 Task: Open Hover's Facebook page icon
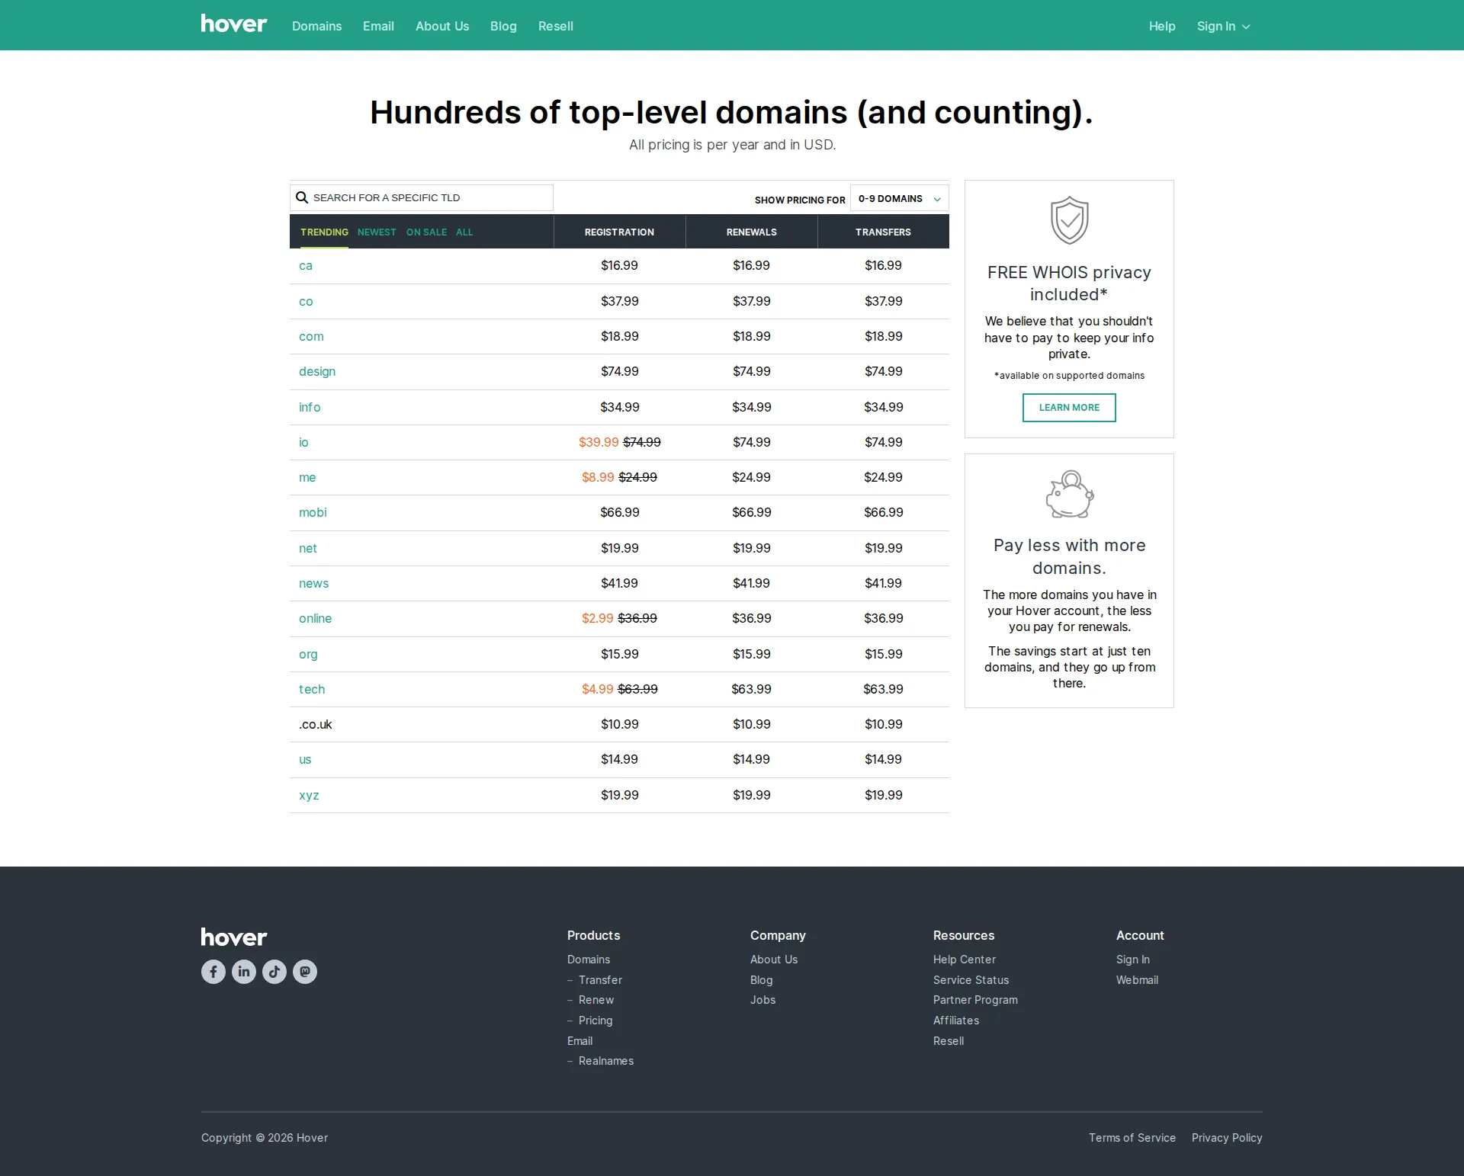pos(213,972)
